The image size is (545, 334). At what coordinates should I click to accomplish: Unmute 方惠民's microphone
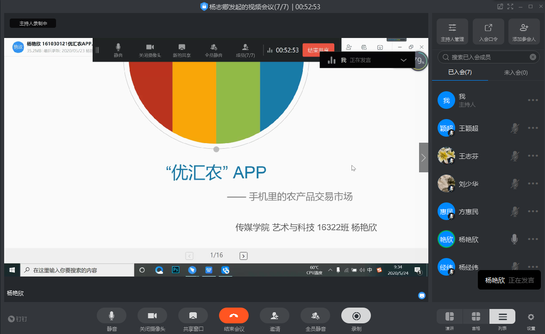coord(515,212)
